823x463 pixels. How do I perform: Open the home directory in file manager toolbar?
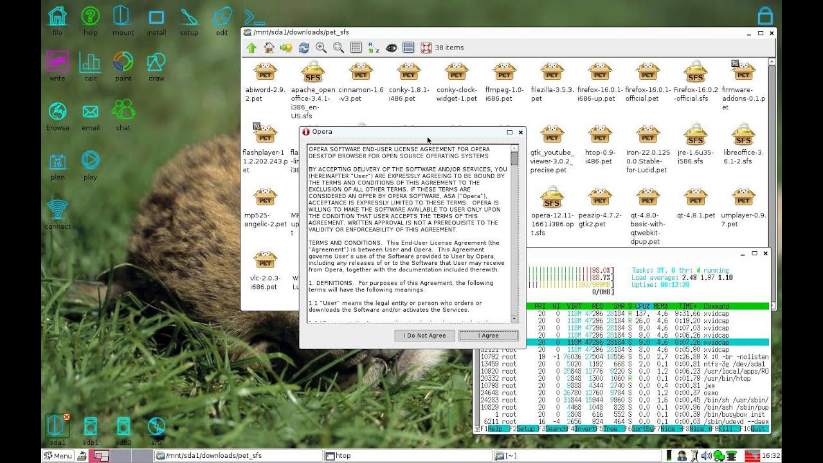coord(269,48)
